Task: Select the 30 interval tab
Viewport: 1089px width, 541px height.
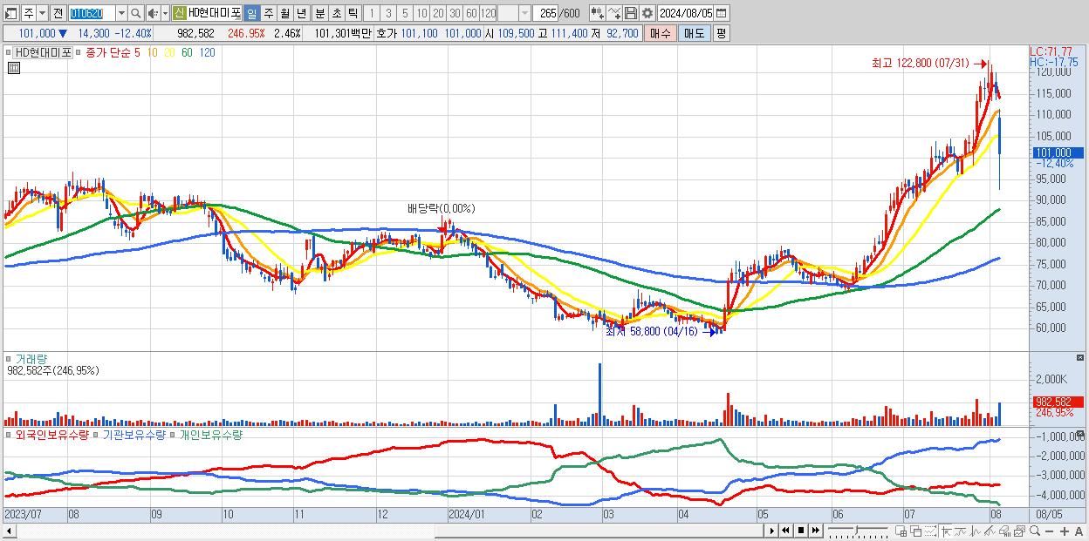Action: tap(455, 13)
